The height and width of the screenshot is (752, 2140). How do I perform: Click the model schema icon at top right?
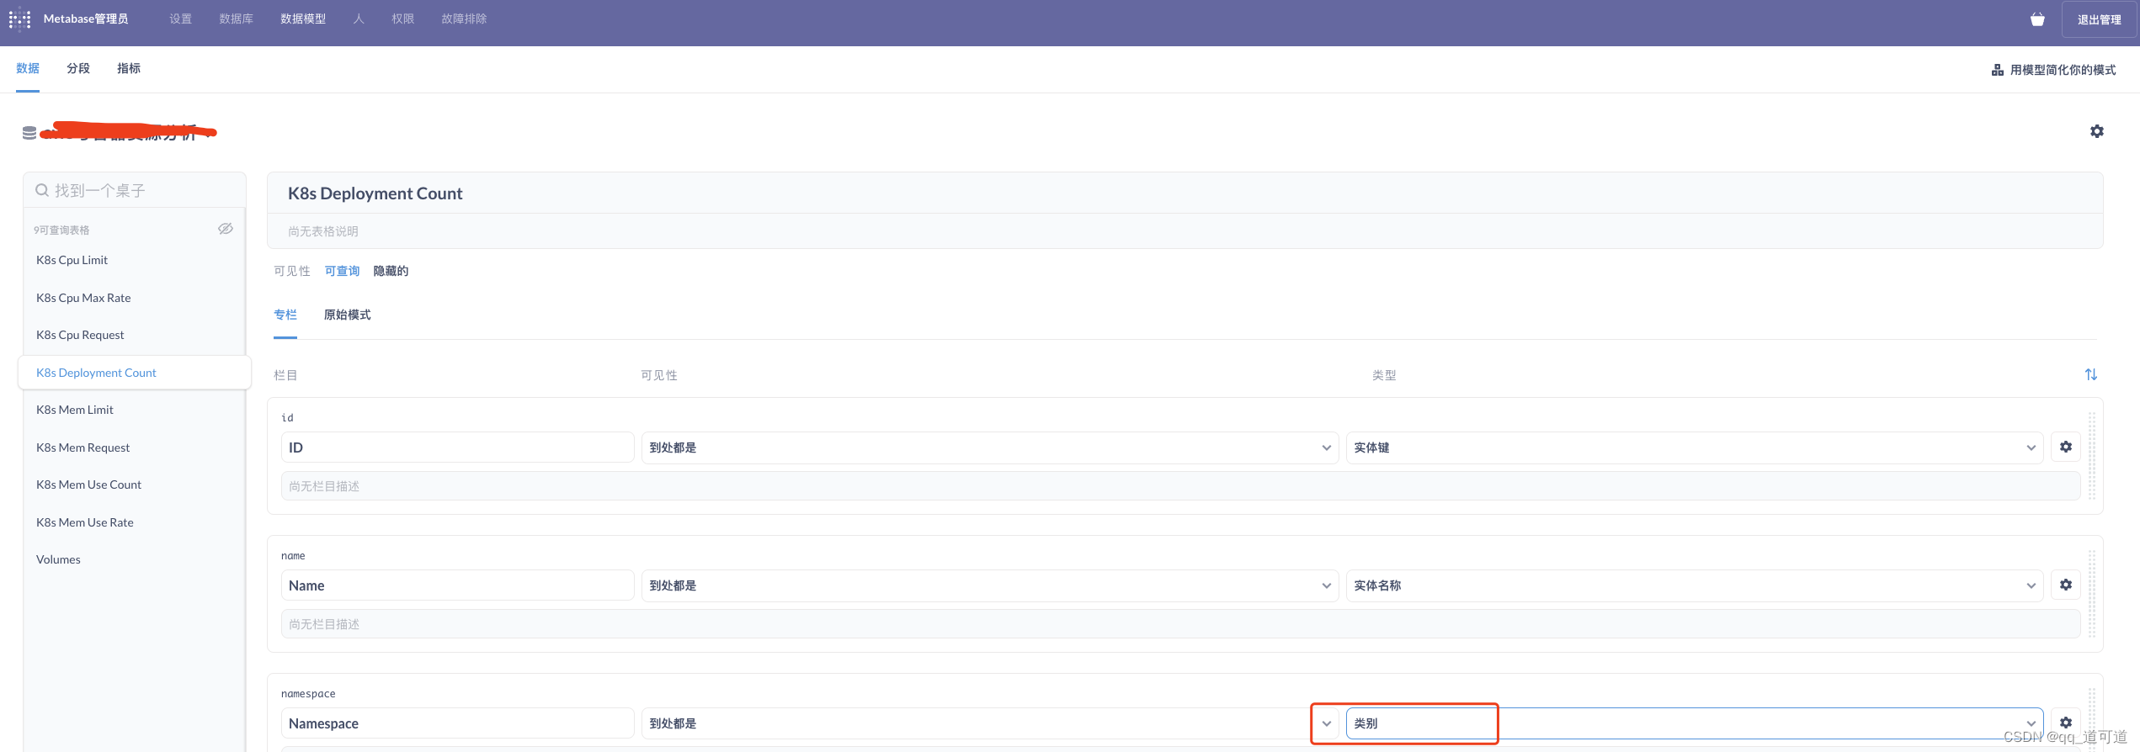[1998, 70]
